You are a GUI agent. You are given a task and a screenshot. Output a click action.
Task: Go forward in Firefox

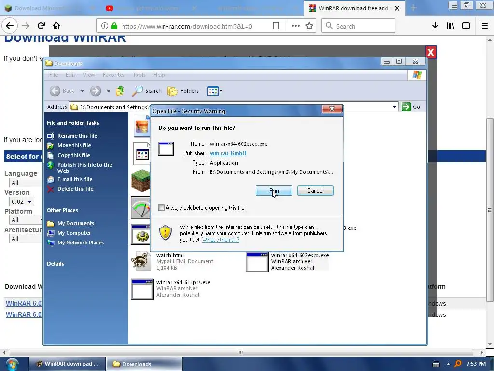point(26,26)
